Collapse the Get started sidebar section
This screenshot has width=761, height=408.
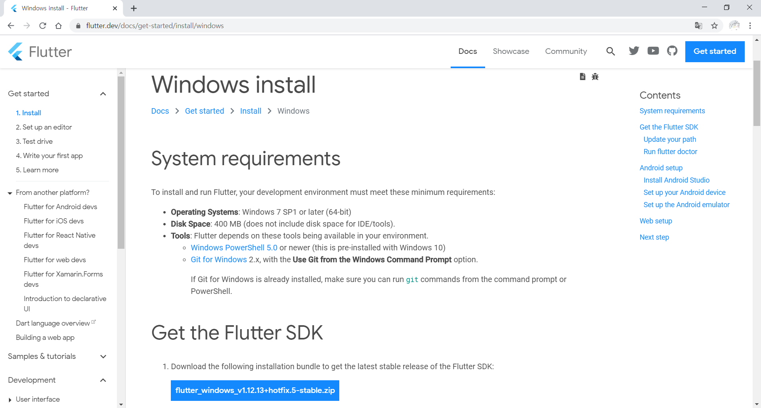click(x=103, y=94)
